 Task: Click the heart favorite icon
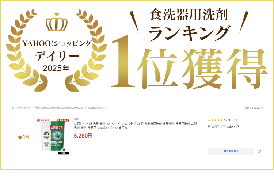click(259, 151)
